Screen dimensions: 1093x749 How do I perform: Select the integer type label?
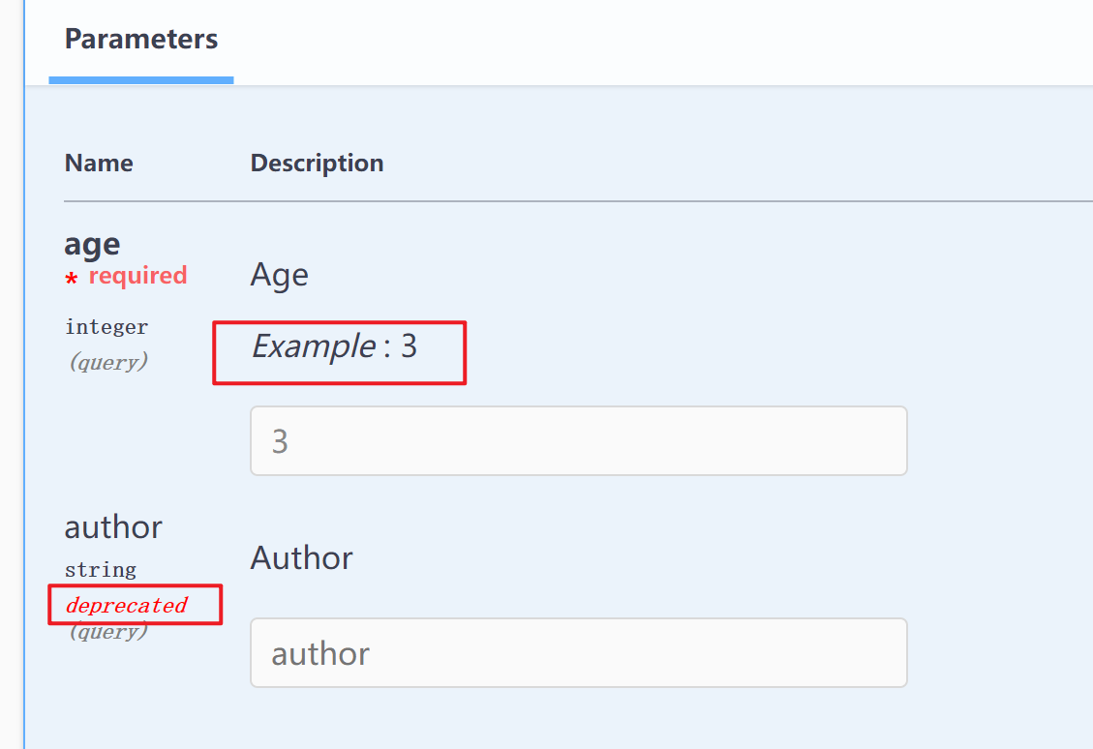106,327
